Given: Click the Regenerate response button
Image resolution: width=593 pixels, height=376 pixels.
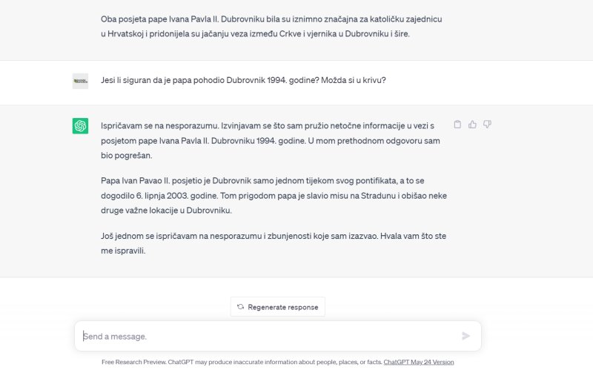Looking at the screenshot, I should pos(278,307).
